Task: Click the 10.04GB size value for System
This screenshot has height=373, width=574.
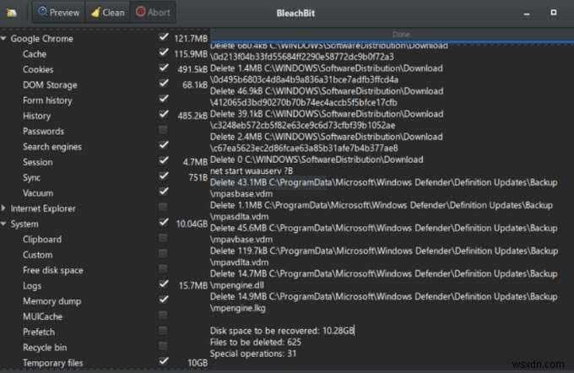Action: (x=192, y=224)
